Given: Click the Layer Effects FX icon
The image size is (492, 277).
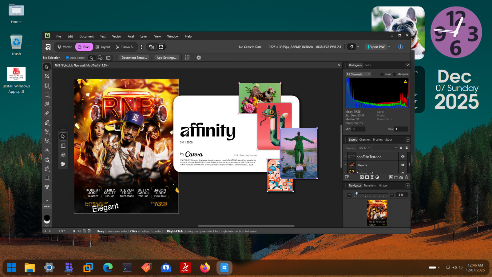Looking at the screenshot, I should 362,177.
